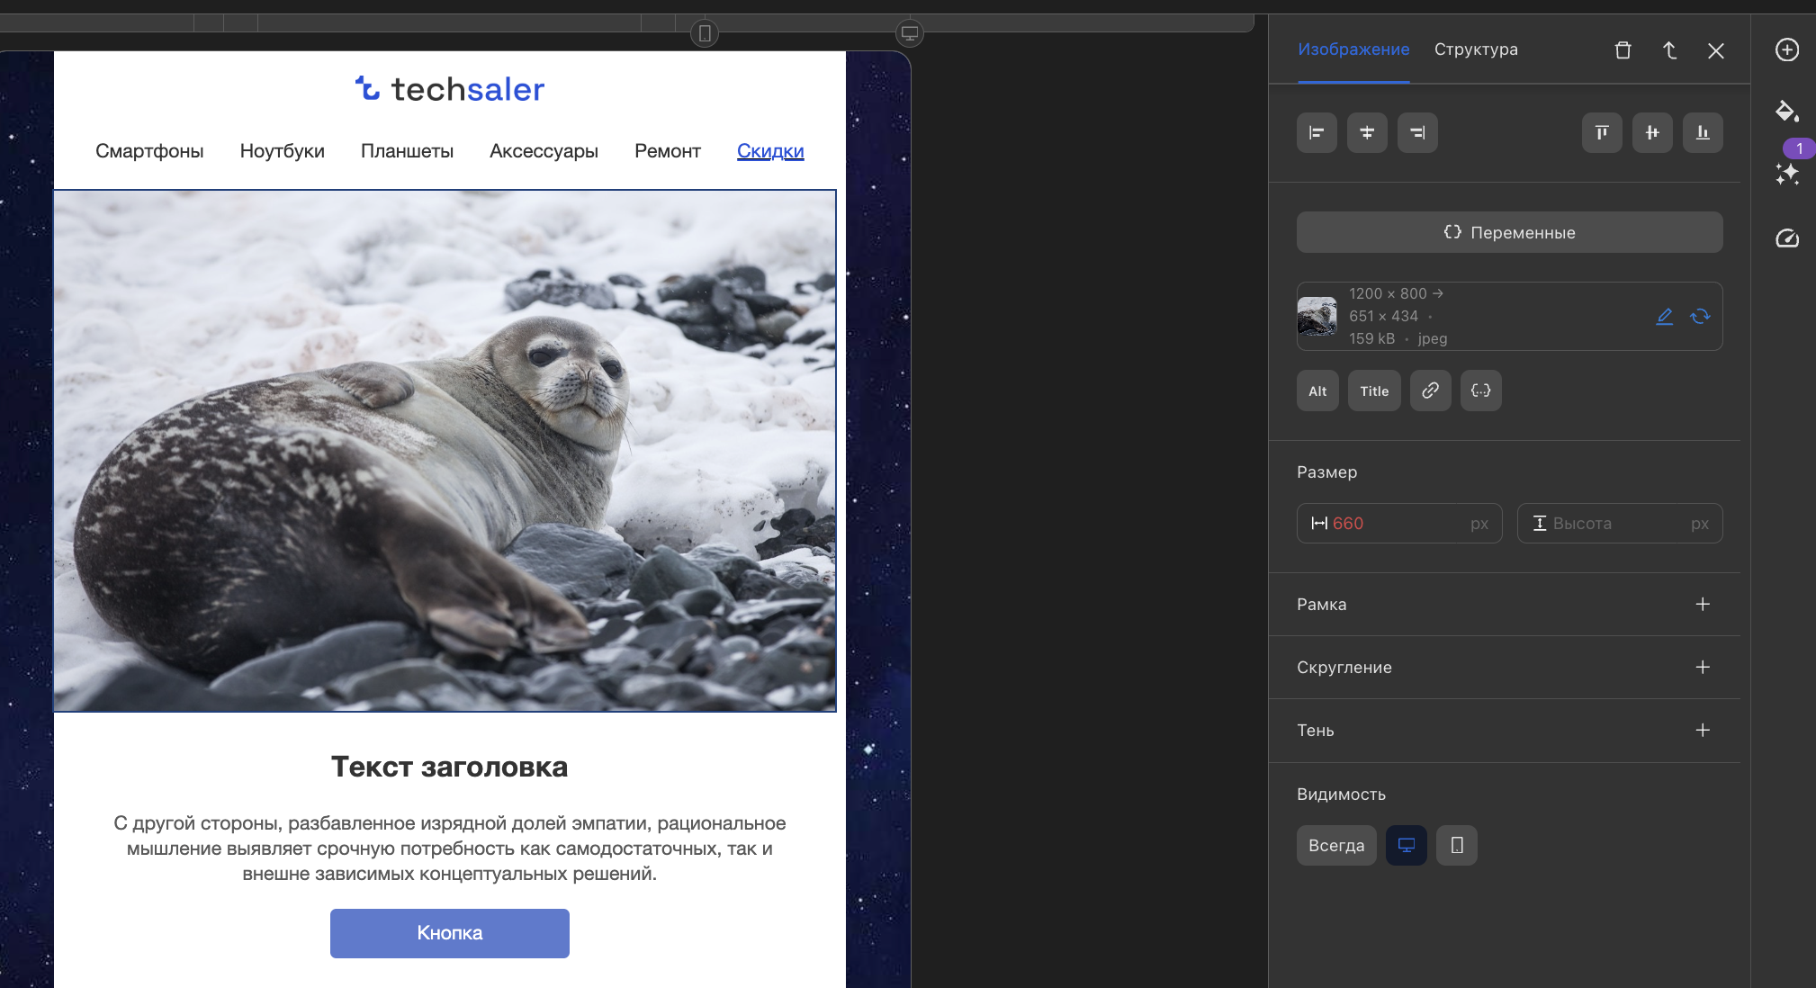Click the move-up arrow icon
Screen dimensions: 1816x988
[x=1669, y=50]
